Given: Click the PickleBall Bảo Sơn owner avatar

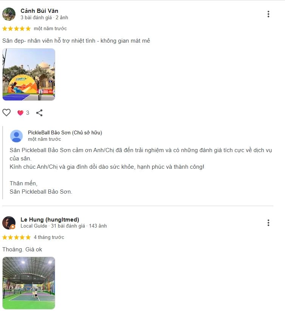Looking at the screenshot, I should (16, 136).
